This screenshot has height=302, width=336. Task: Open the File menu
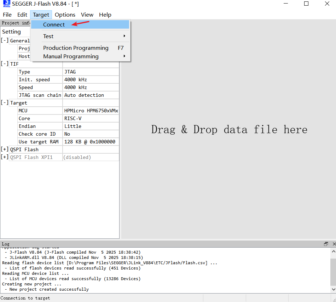tap(7, 15)
